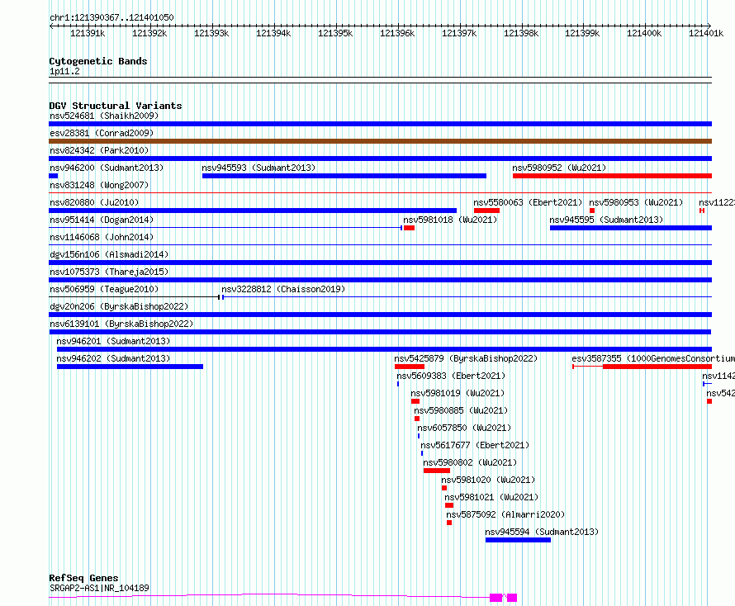
Task: Select blue nsv946202 Sudmant2013 bar
Action: [x=130, y=367]
